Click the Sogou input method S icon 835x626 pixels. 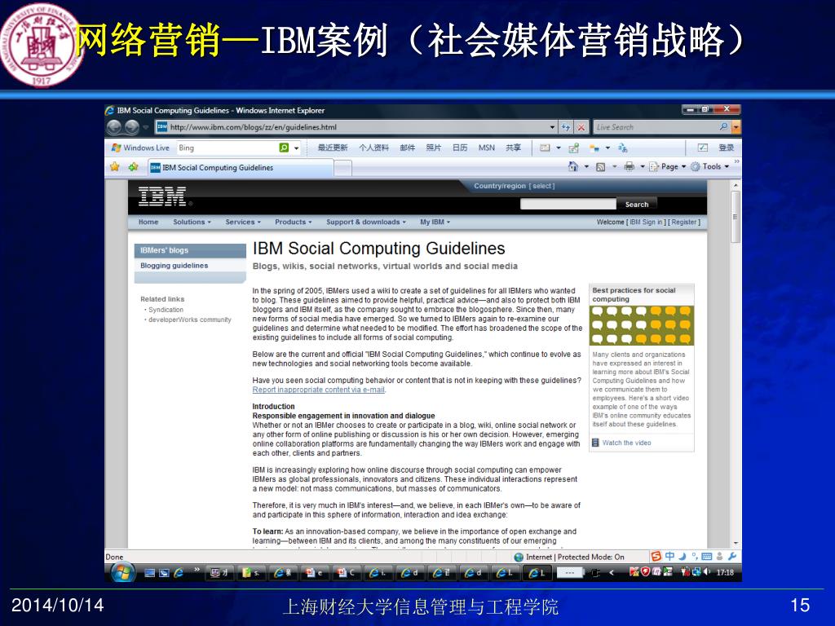(656, 556)
